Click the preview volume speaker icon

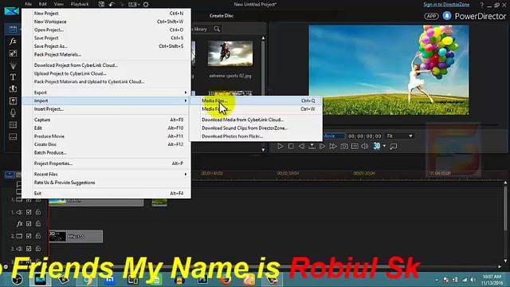click(365, 147)
